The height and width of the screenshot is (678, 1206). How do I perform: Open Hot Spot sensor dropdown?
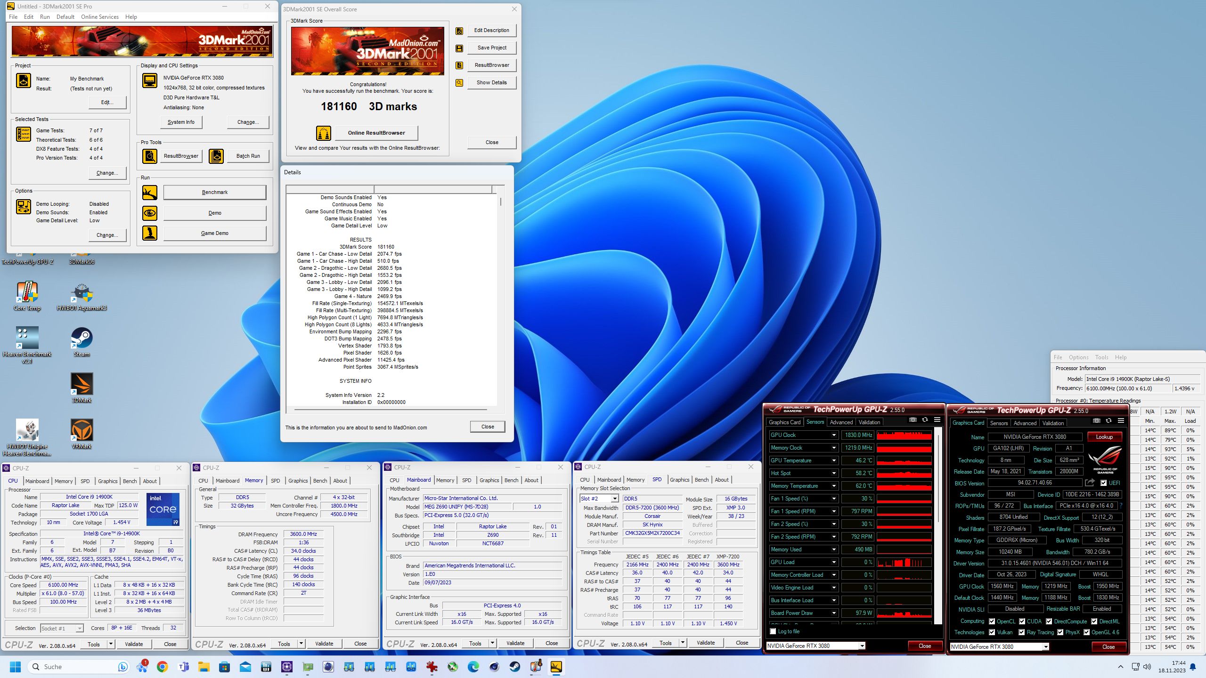coord(833,474)
